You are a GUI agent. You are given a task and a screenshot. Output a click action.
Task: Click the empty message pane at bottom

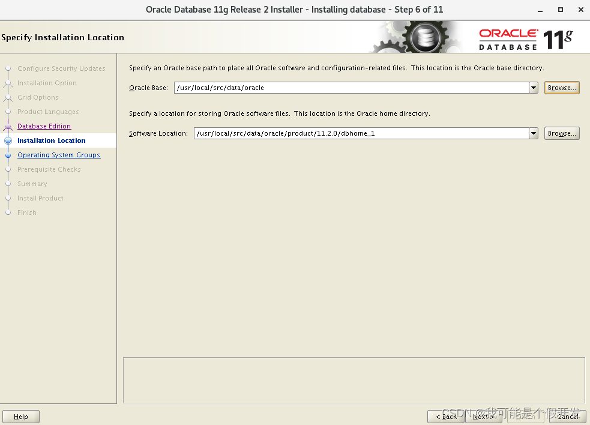[354, 380]
